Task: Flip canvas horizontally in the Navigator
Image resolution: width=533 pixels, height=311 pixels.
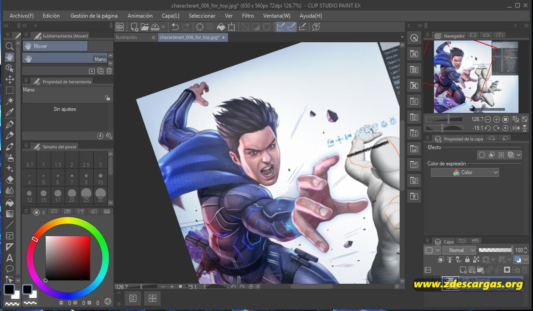Action: [x=515, y=128]
